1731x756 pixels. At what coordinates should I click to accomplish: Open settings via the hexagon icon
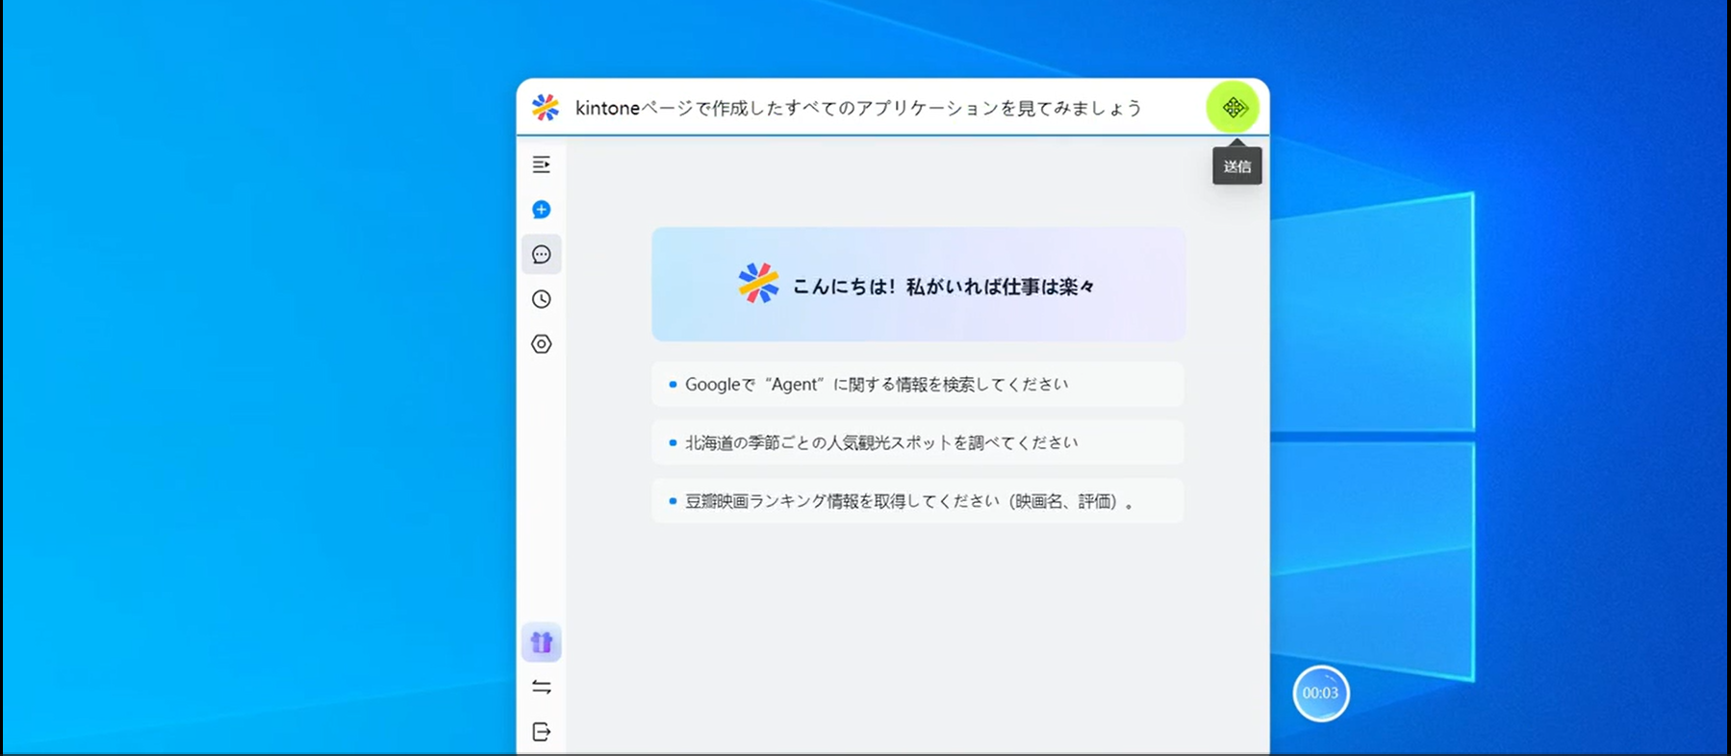tap(542, 344)
